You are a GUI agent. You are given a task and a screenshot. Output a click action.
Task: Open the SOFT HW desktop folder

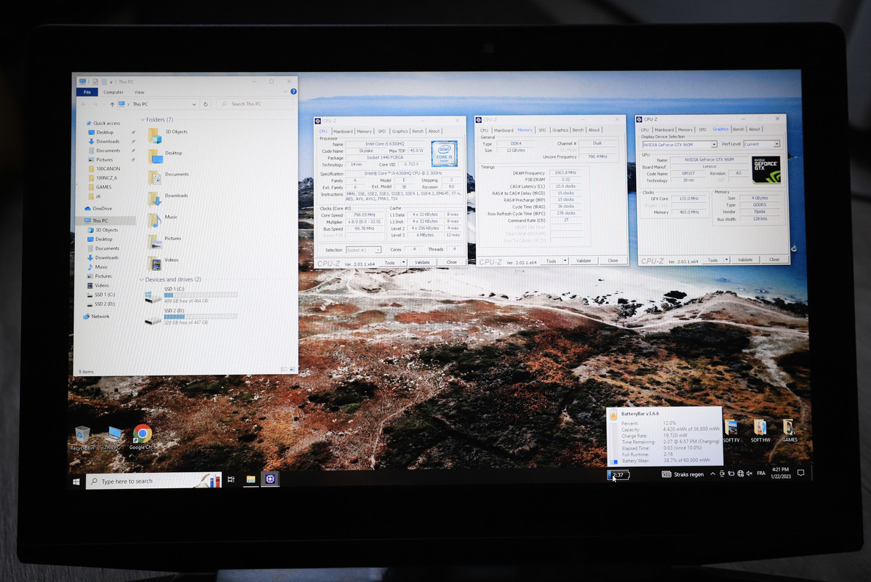tap(760, 431)
